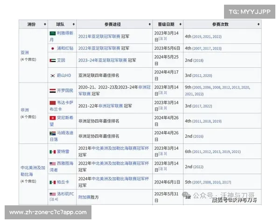Select the 2025年5月31日 date cell
The image size is (280, 224).
(168, 197)
